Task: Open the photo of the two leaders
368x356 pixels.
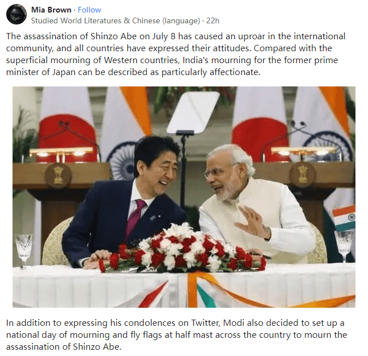Action: pos(184,197)
